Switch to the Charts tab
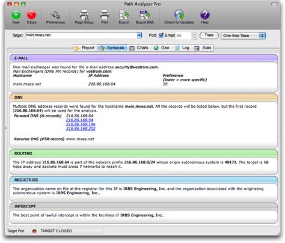The image size is (285, 243). 139,48
